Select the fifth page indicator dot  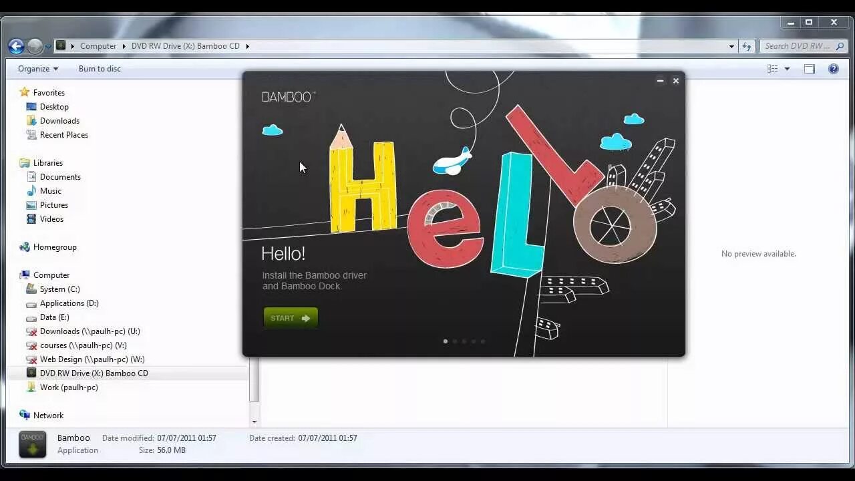click(483, 341)
